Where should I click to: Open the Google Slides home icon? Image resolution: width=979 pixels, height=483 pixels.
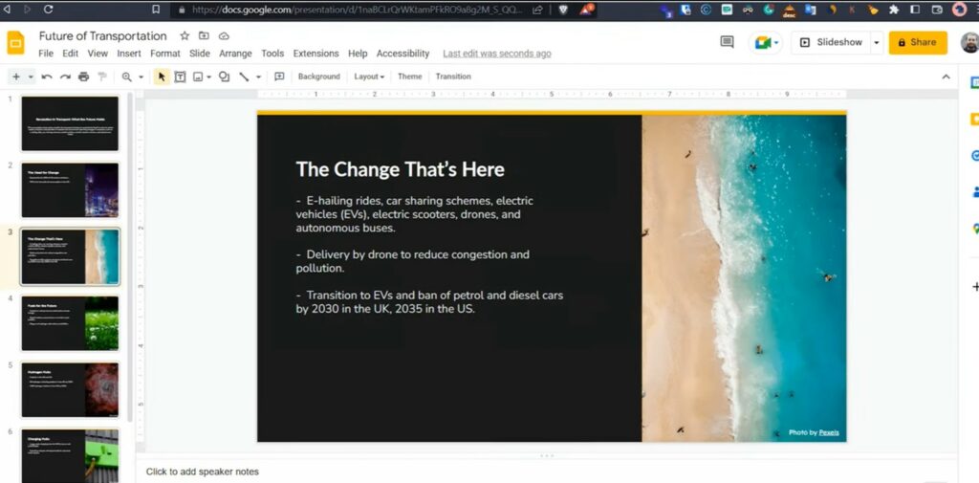point(15,43)
